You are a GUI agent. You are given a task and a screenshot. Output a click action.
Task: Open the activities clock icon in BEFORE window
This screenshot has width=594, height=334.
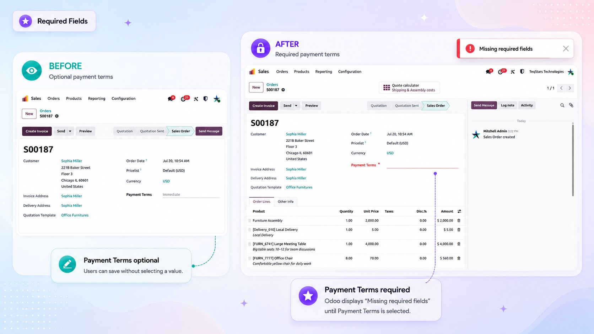click(x=183, y=99)
